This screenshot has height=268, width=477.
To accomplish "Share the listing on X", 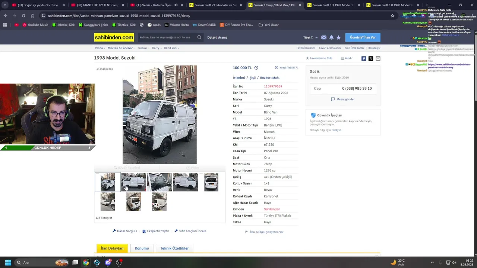I will (371, 58).
